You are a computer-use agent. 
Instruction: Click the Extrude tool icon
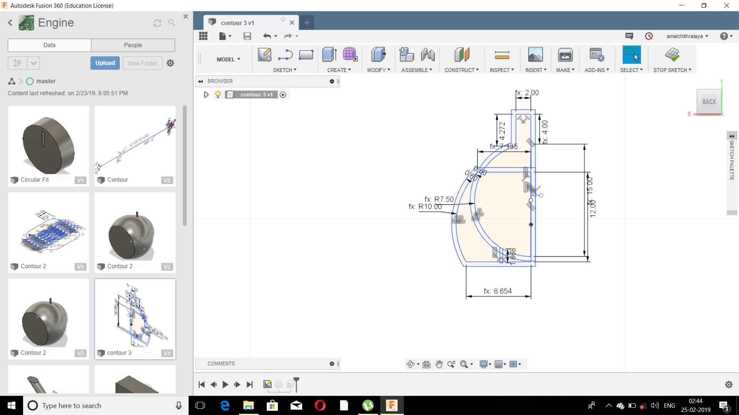329,55
